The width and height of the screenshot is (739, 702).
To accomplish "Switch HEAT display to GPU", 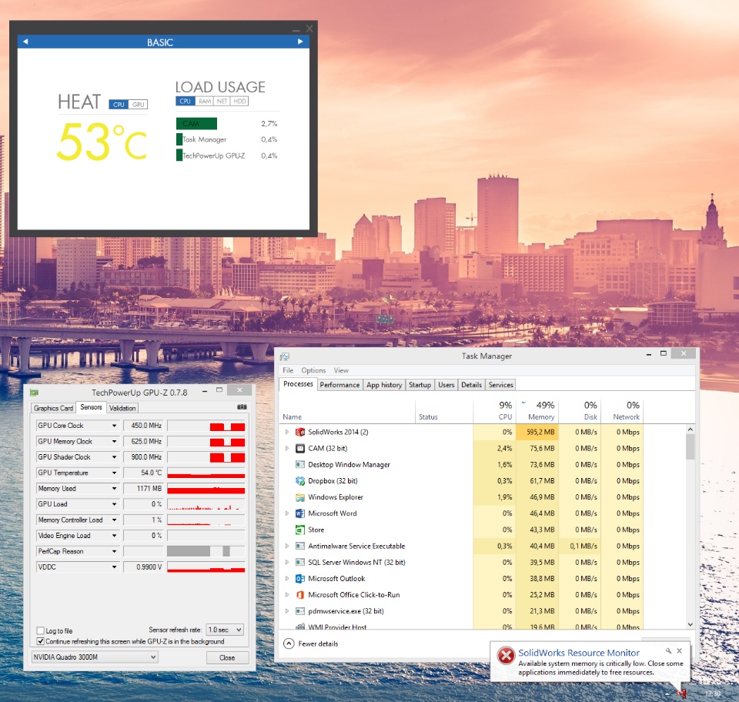I will 138,105.
